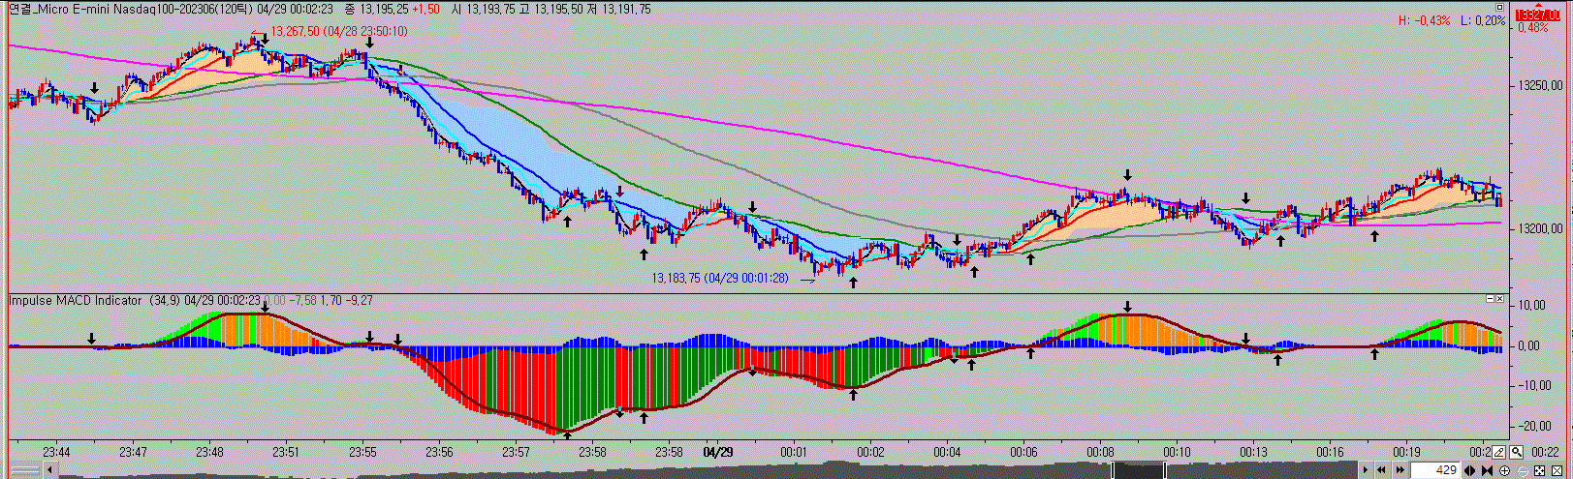
Task: Click the compress bar spacing bowtie icon
Action: pos(1487,470)
